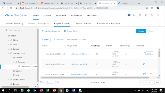Open the Chrome profile avatar
Screen dimensions: 165x93
(158, 8)
